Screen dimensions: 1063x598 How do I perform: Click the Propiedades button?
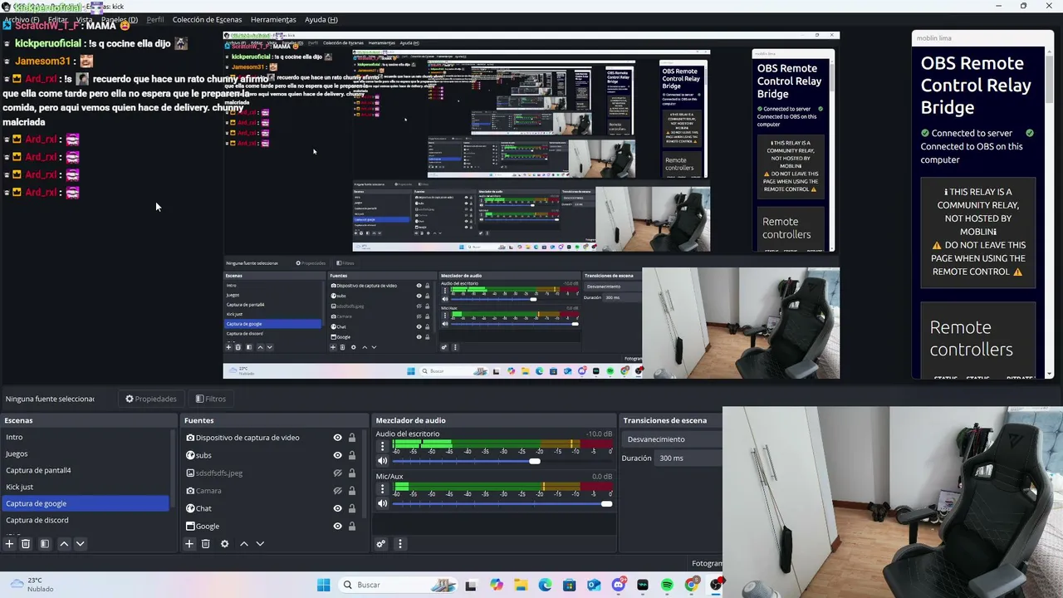pos(151,399)
